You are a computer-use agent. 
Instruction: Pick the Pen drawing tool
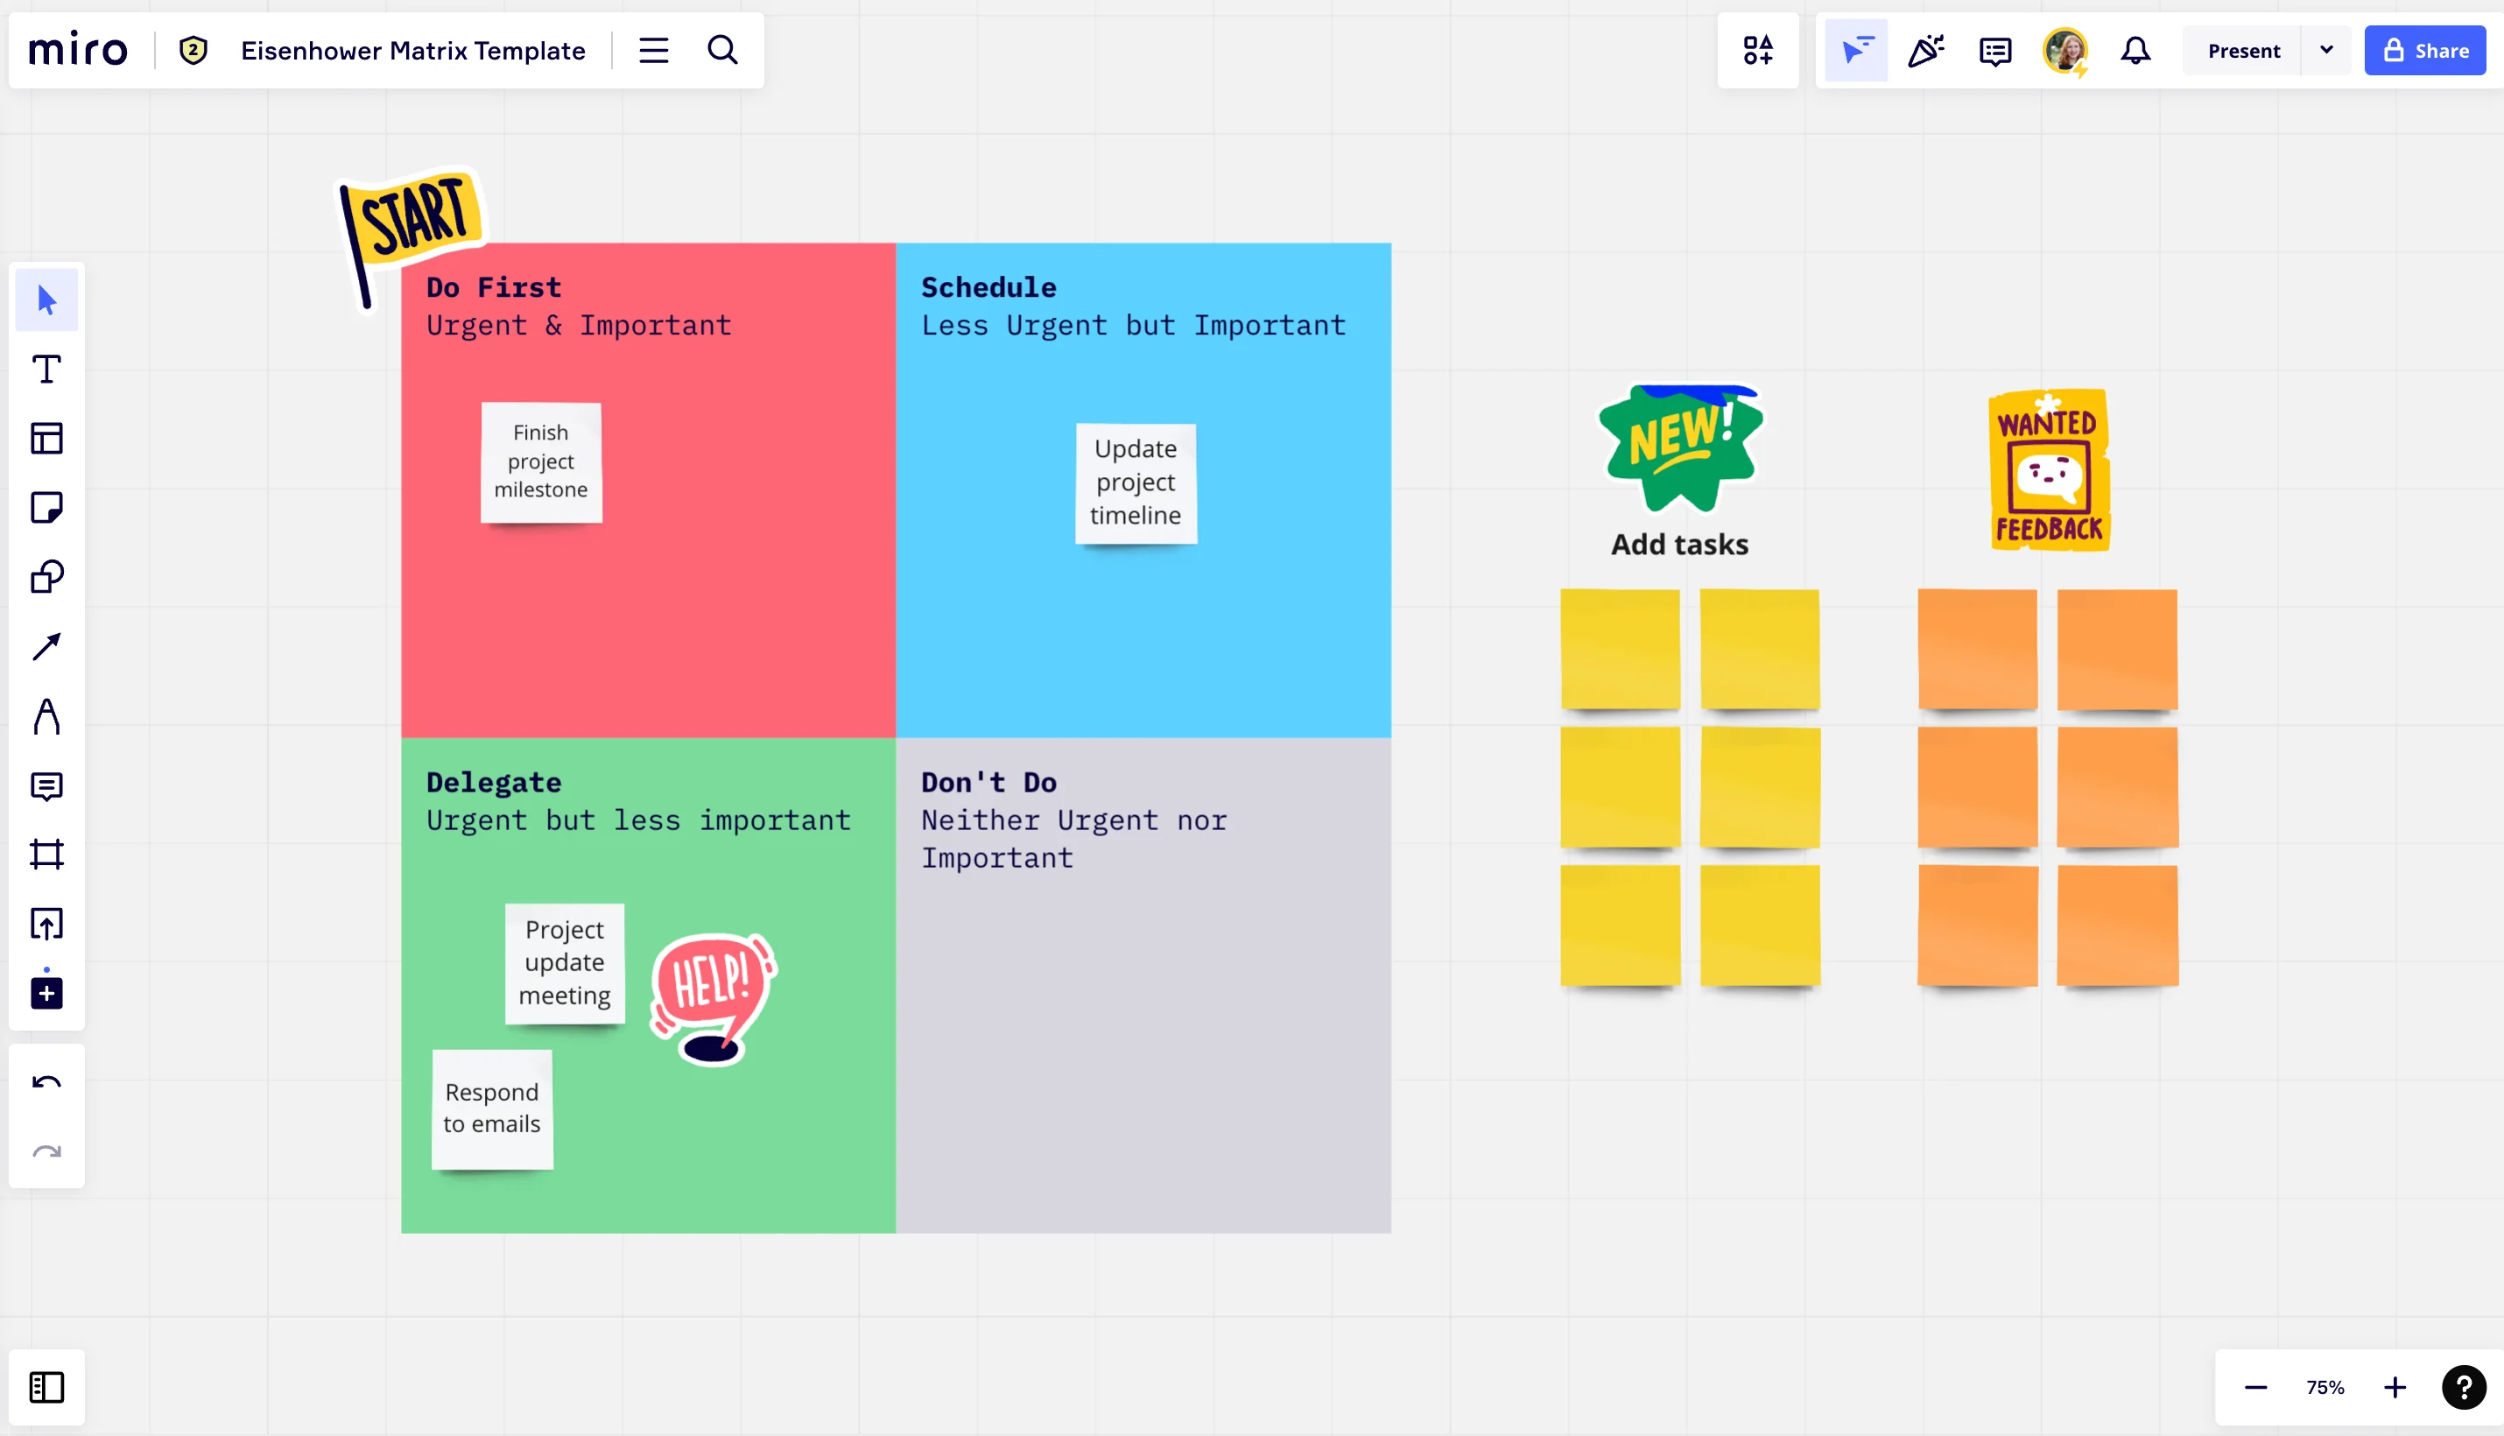click(x=46, y=717)
